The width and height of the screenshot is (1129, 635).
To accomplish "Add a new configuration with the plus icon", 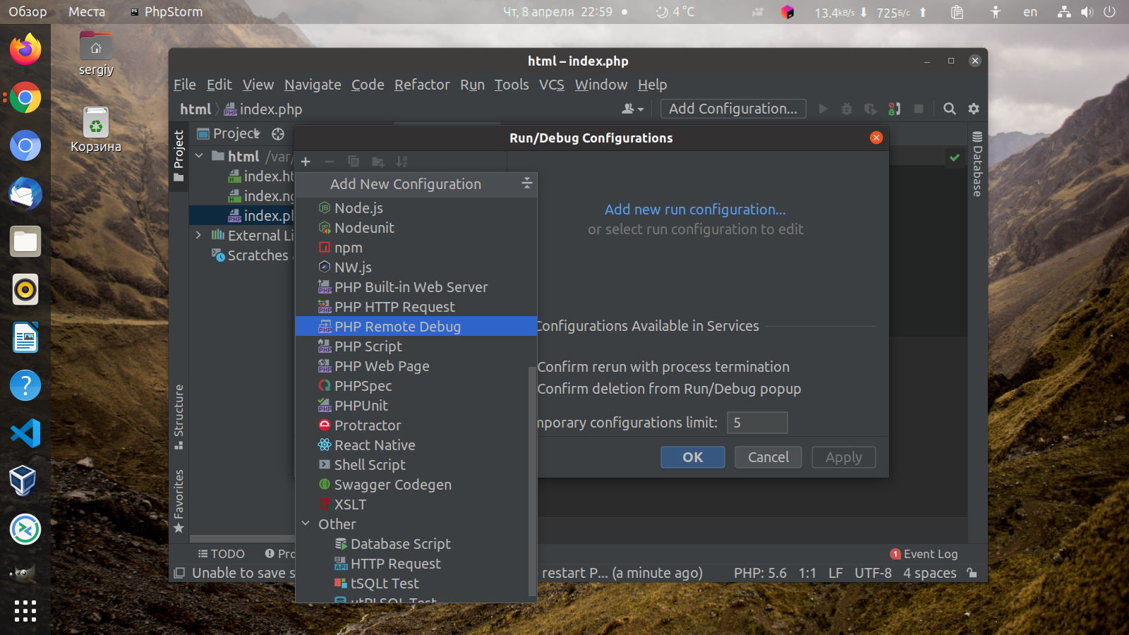I will click(x=306, y=162).
